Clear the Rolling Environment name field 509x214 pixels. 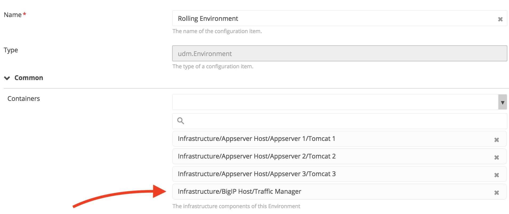(500, 19)
